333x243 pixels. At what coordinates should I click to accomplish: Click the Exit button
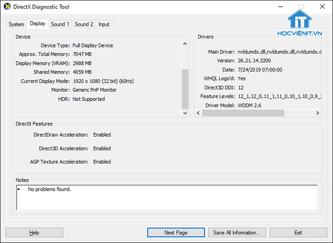(x=298, y=233)
